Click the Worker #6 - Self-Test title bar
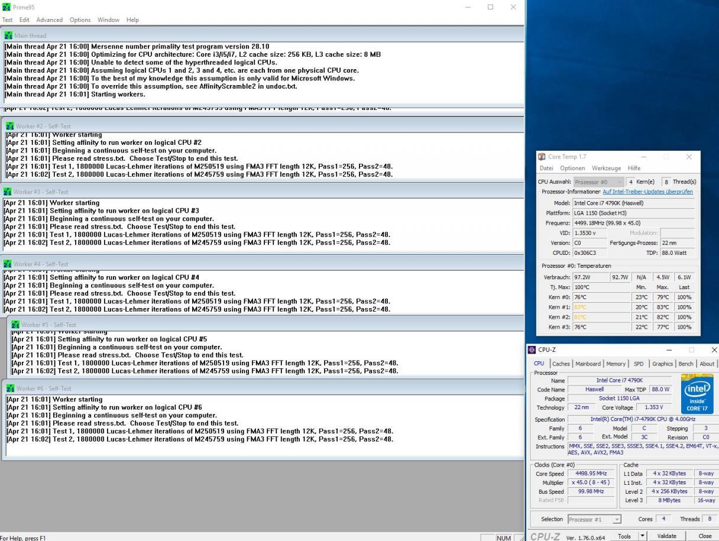Screen dimensions: 719x541 click(x=263, y=388)
